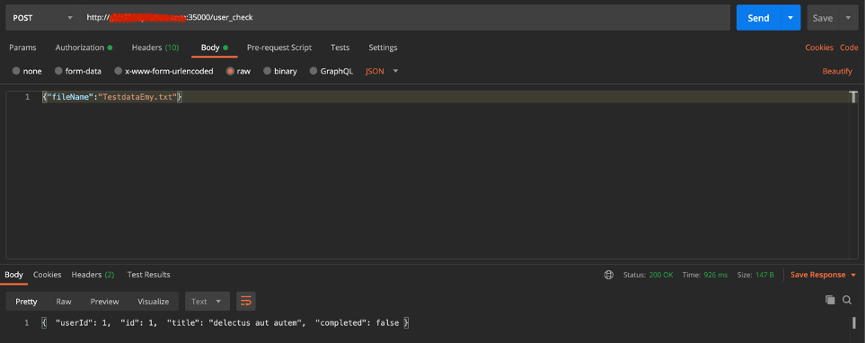Click the search response icon
Image resolution: width=866 pixels, height=343 pixels.
tap(846, 300)
